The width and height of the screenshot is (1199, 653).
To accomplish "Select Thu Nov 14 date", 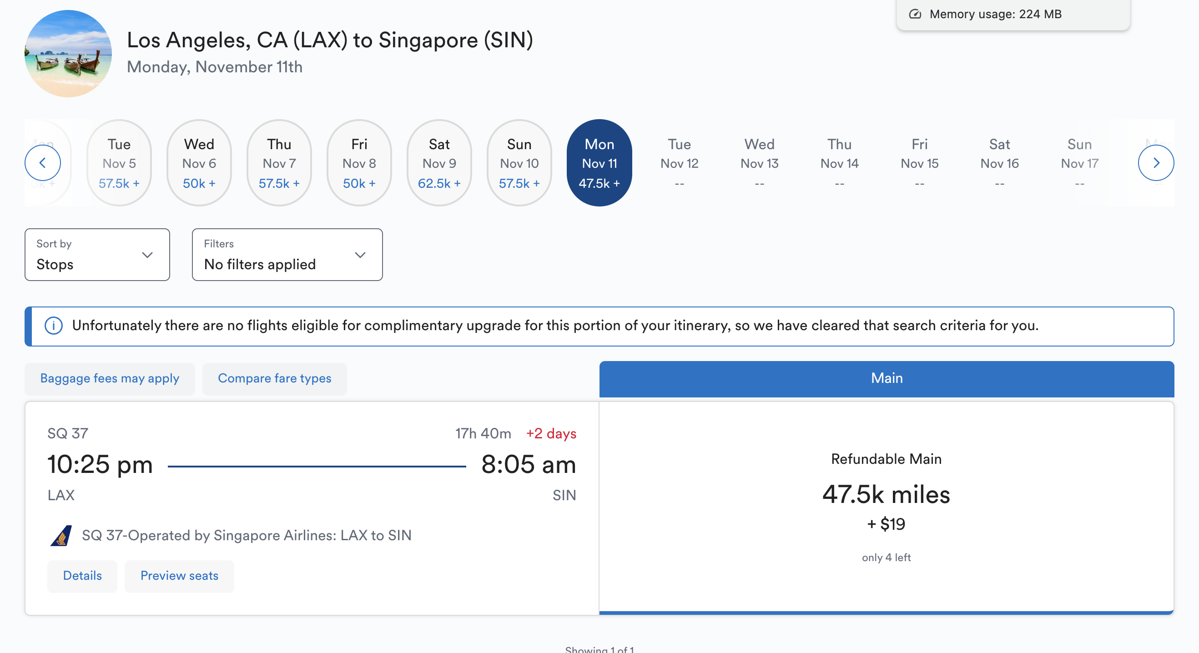I will pos(840,163).
